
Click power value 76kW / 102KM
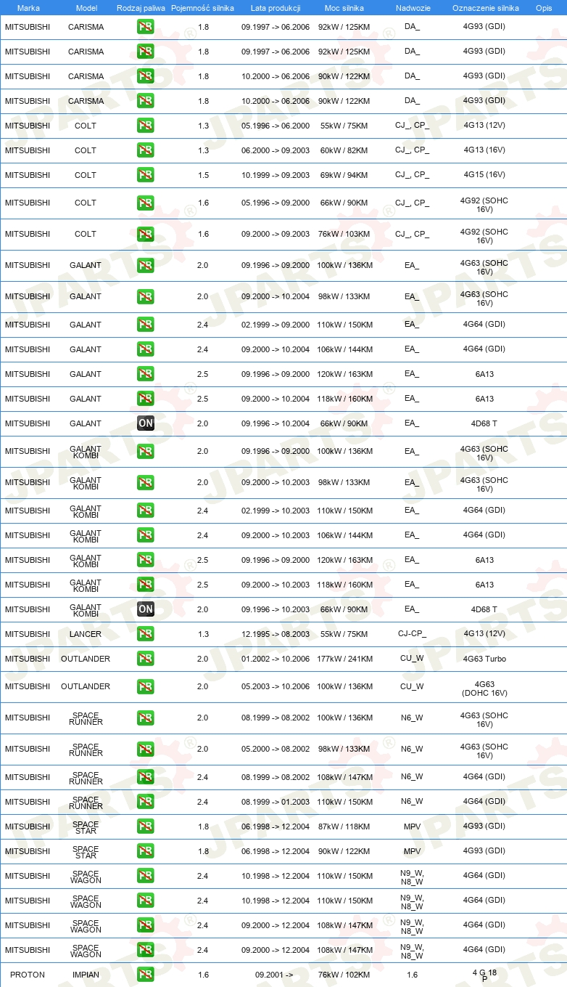[345, 975]
